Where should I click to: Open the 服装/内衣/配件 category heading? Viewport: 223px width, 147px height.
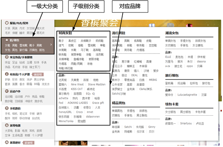click(19, 23)
